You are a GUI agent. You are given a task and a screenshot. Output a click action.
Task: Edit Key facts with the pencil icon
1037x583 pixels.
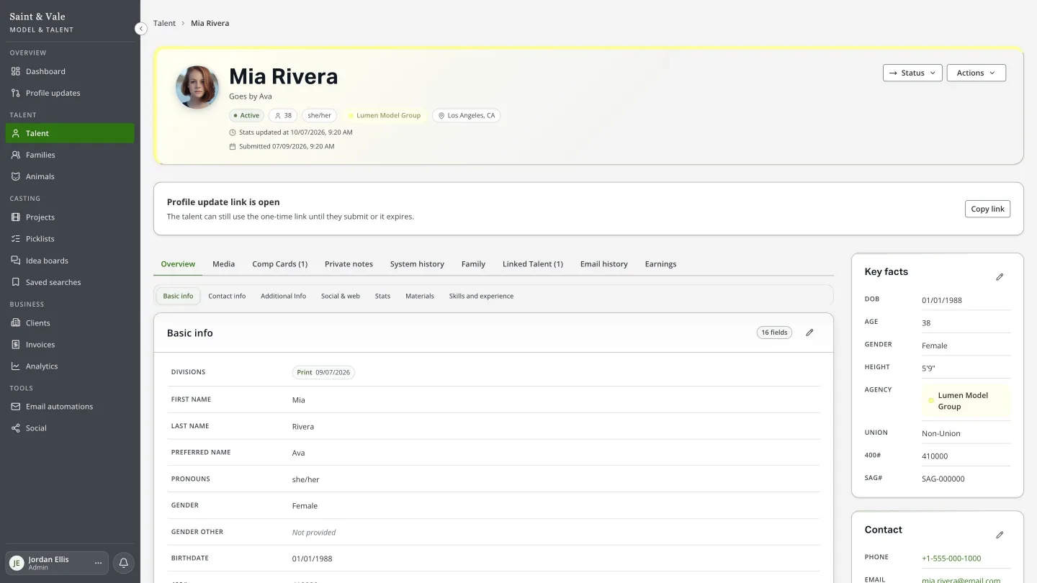(1000, 277)
